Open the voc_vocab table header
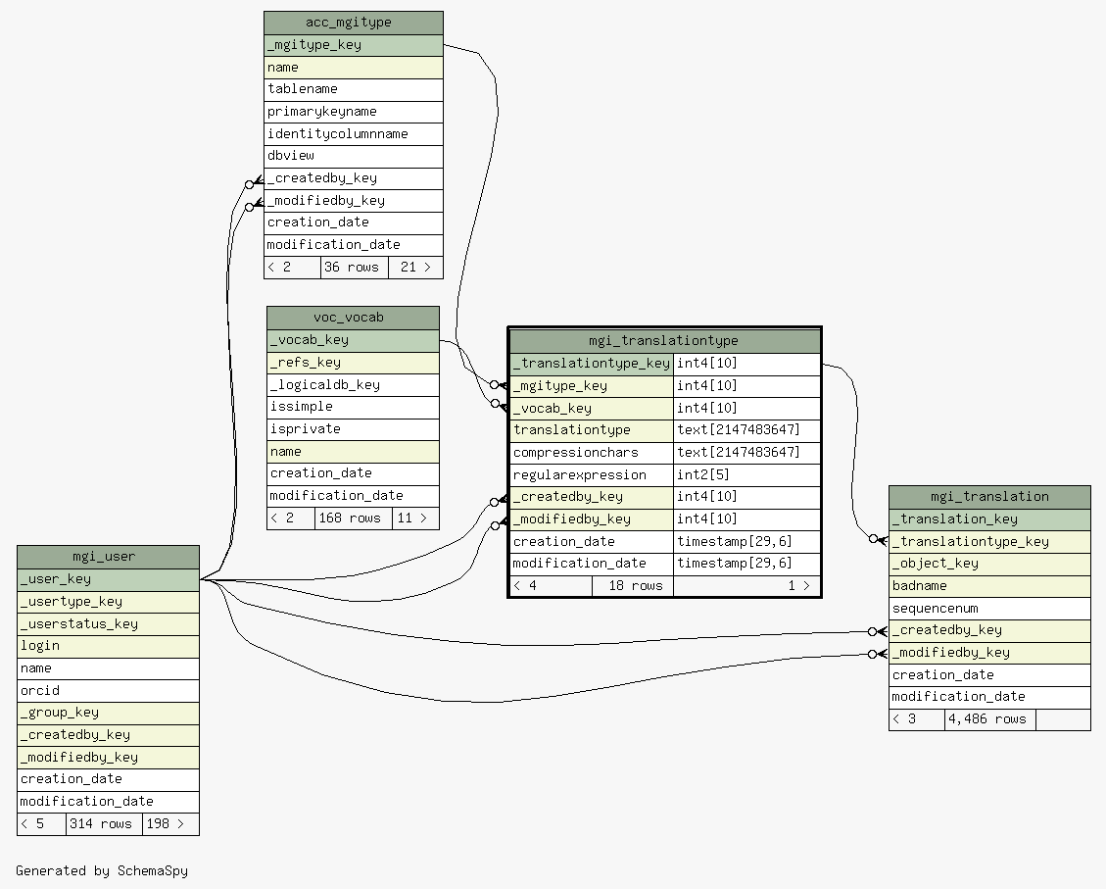Screen dimensions: 1106x889 353,318
